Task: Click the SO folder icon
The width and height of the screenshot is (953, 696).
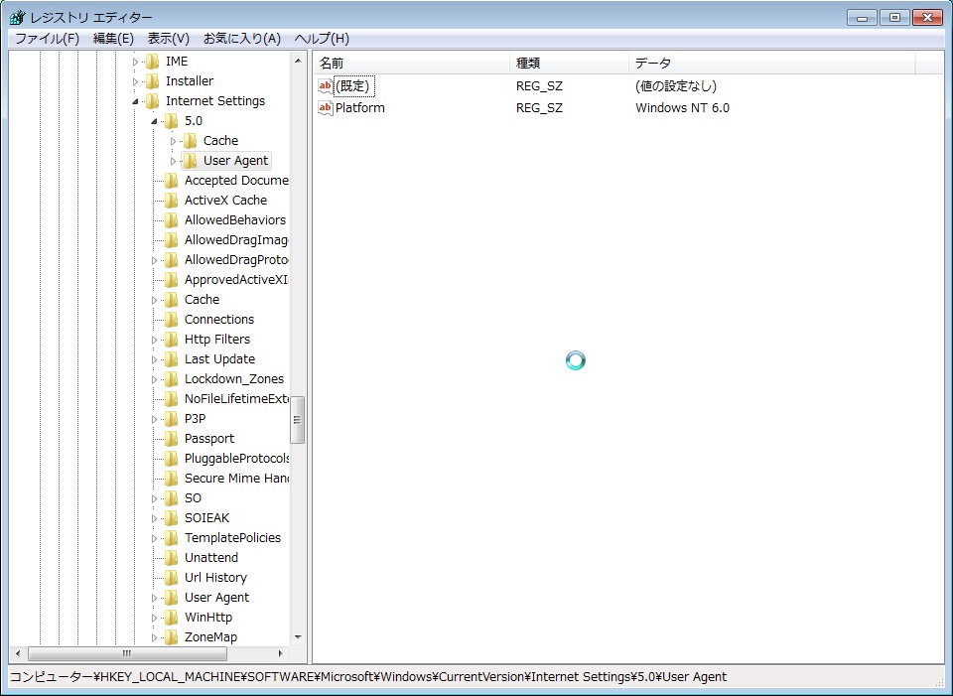Action: [171, 497]
